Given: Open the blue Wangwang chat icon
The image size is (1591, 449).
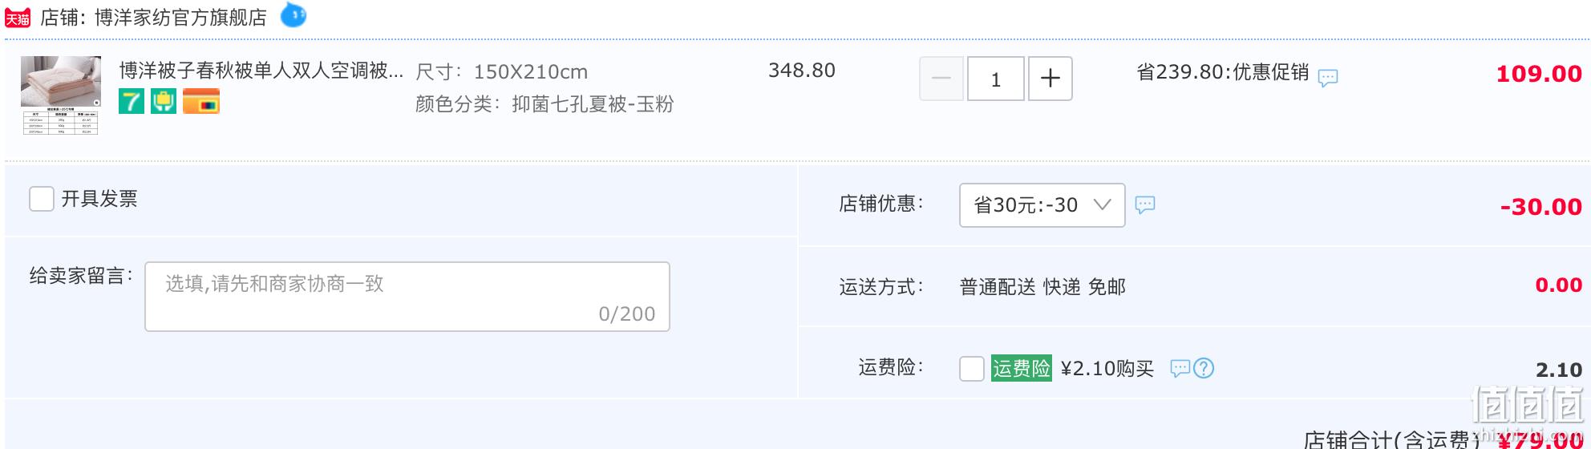Looking at the screenshot, I should pyautogui.click(x=294, y=14).
